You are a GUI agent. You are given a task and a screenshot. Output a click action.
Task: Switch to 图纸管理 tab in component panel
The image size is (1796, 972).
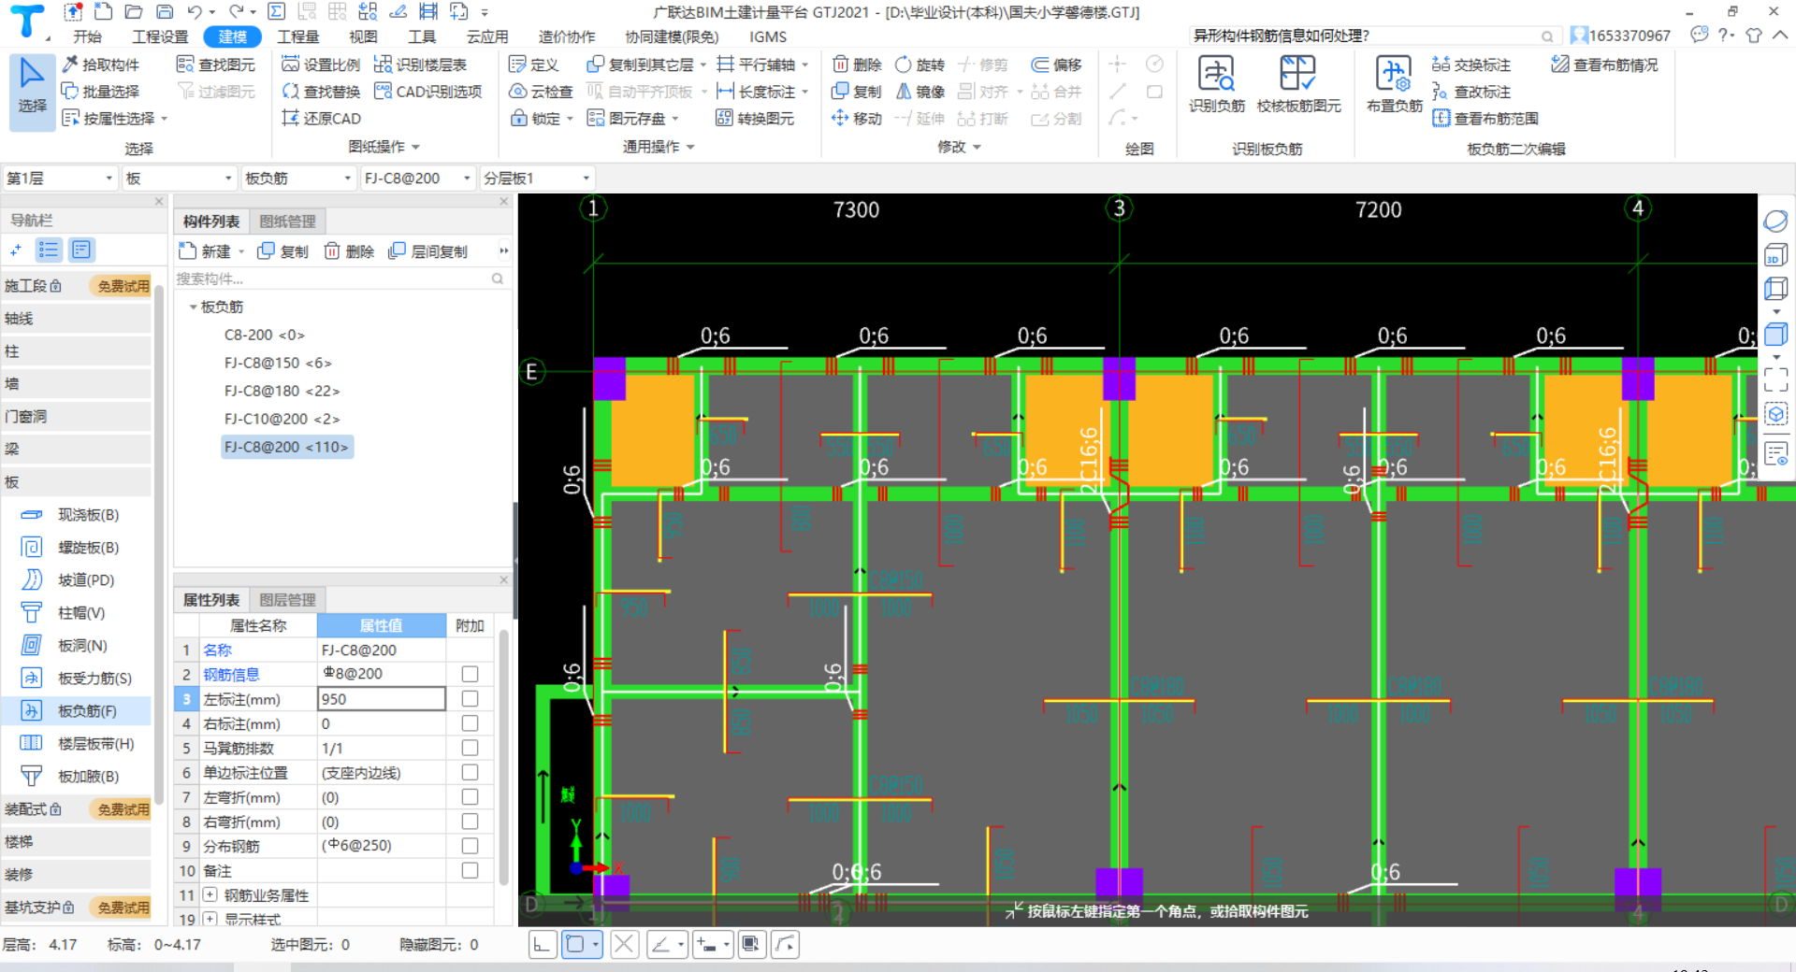point(287,222)
